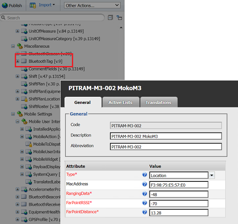Click the InstalledApplication table icon
The width and height of the screenshot is (238, 224).
[29, 129]
